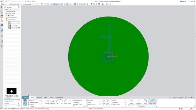
Task: Expand the Model Views node
Action: (x=5, y=13)
